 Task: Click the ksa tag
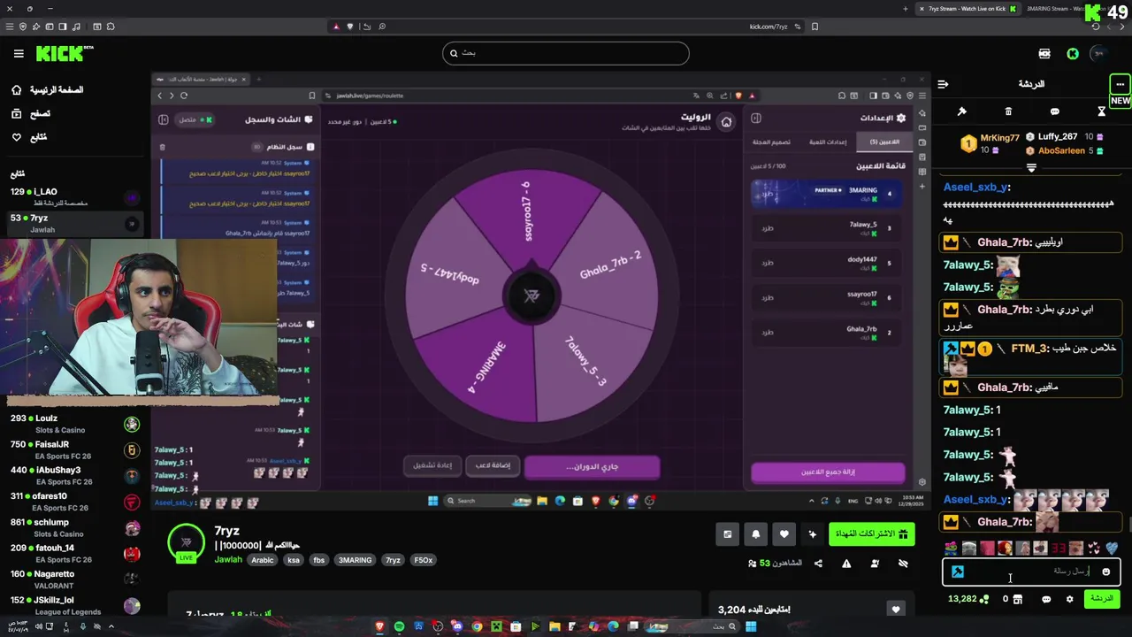point(294,560)
